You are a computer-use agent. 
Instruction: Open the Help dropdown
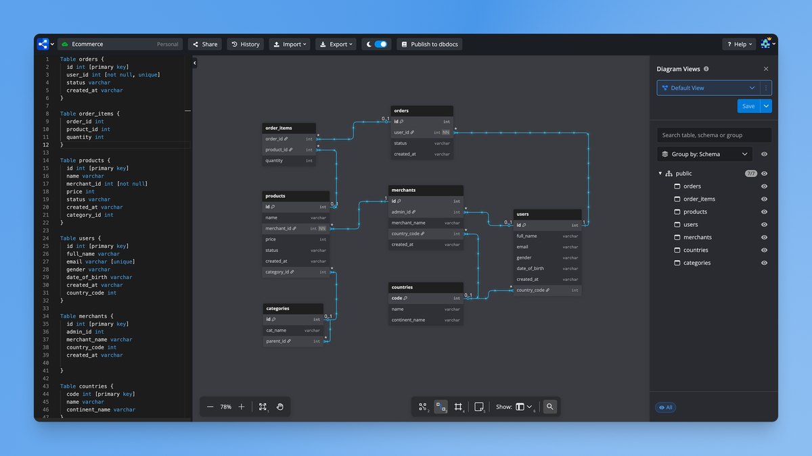pos(738,44)
